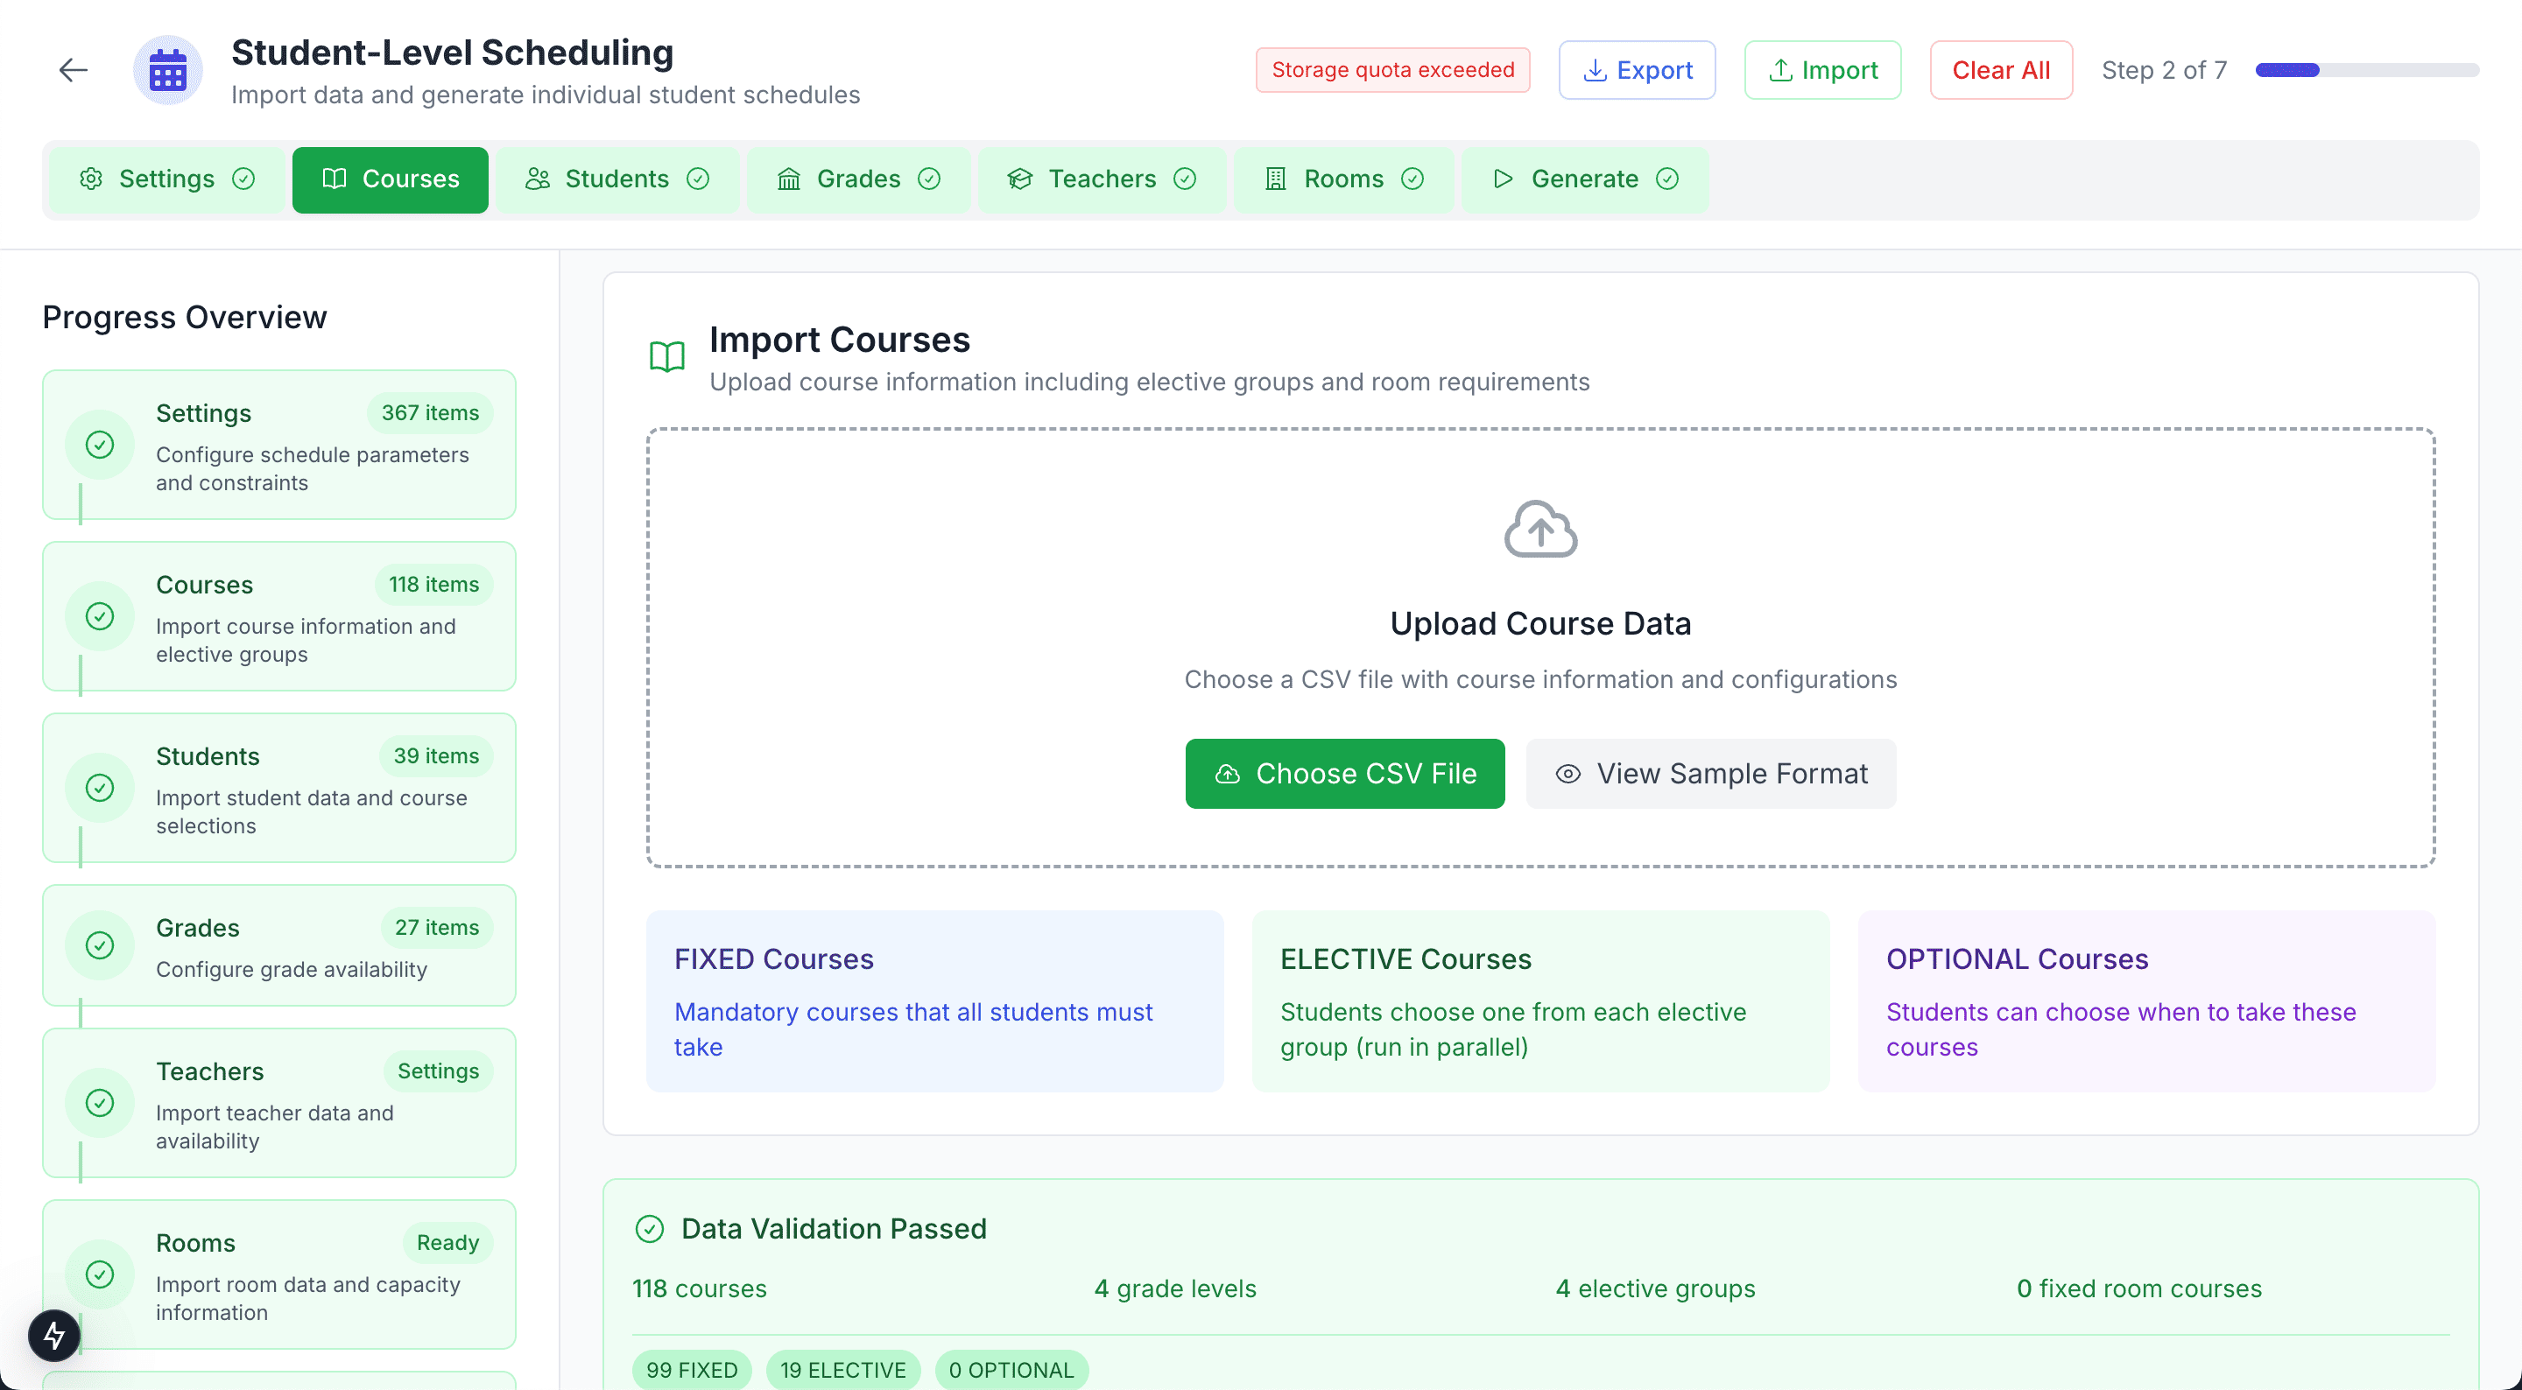Screen dimensions: 2522x1390
Task: Click the play icon on Generate tab
Action: [x=1504, y=179]
